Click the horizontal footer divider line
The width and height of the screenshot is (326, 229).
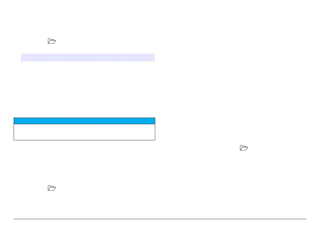[160, 219]
